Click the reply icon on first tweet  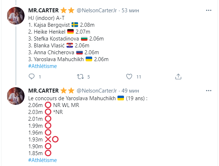(32, 77)
